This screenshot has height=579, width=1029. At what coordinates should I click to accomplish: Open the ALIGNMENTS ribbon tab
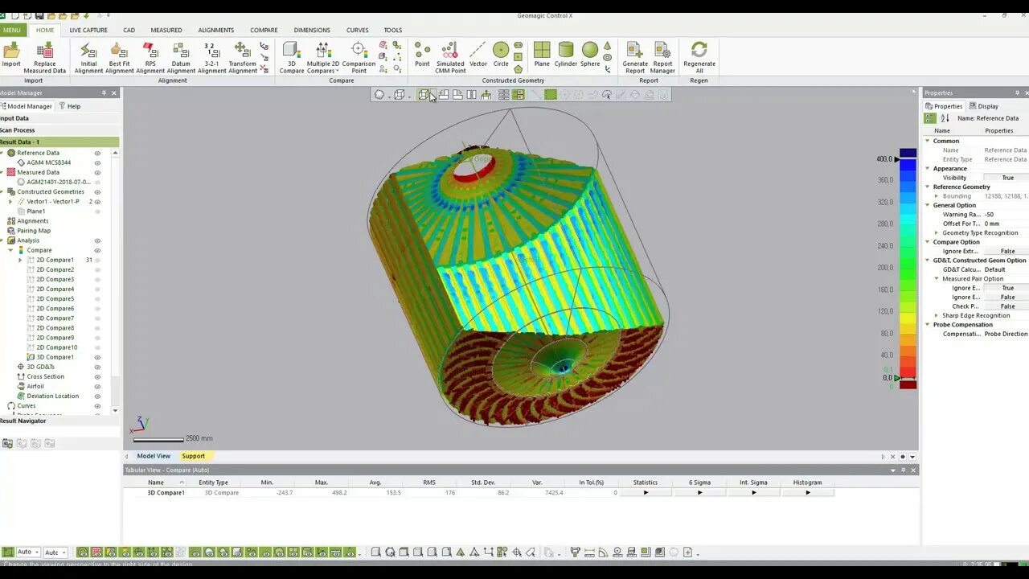tap(216, 31)
